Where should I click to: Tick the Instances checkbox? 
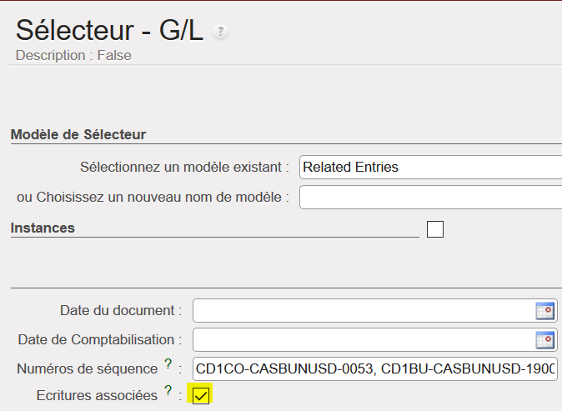435,229
